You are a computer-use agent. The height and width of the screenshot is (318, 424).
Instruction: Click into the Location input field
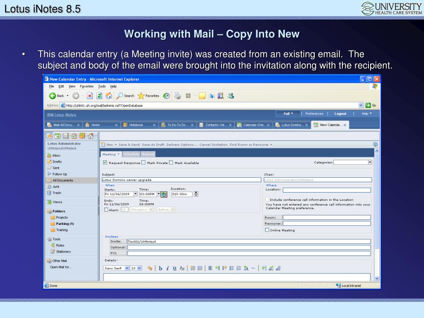click(x=327, y=190)
